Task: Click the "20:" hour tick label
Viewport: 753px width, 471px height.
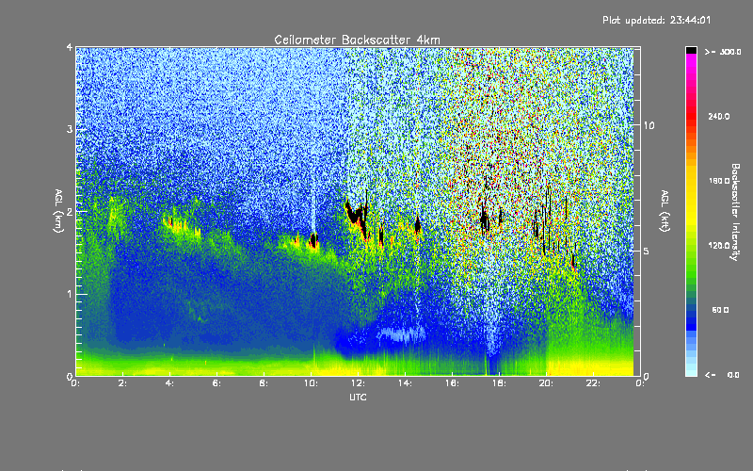Action: click(x=547, y=383)
